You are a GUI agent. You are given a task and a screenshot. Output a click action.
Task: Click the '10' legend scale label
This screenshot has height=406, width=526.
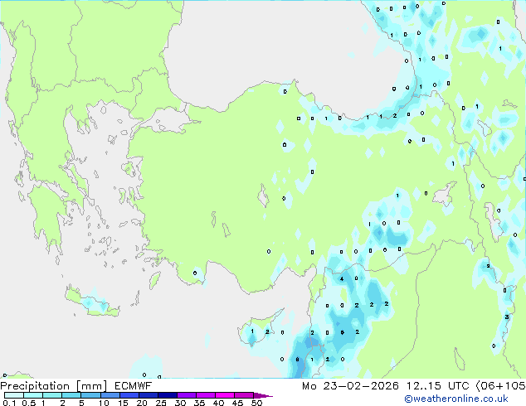coord(104,403)
